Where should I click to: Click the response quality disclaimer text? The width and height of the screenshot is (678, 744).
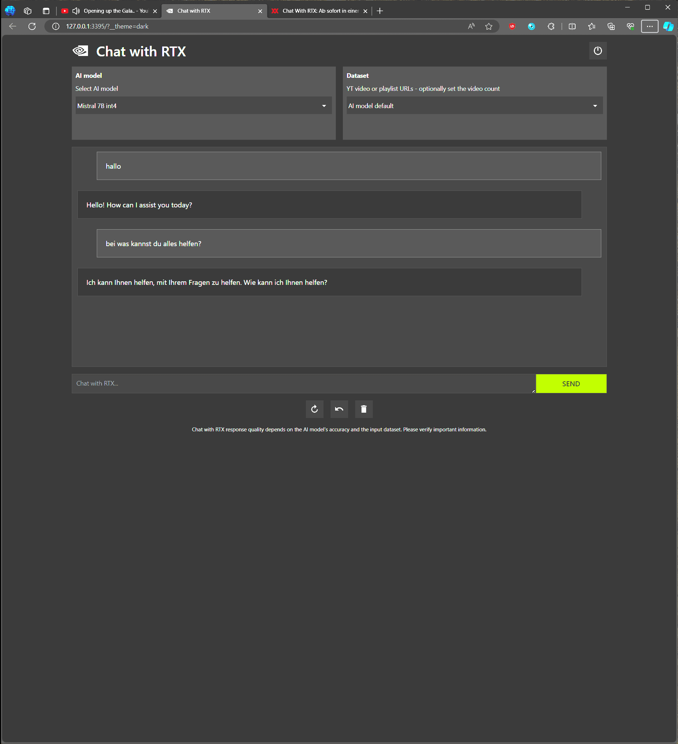pyautogui.click(x=339, y=429)
